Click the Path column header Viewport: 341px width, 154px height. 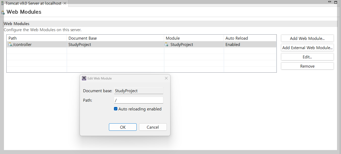point(37,38)
